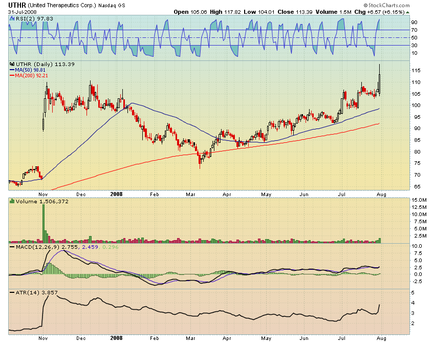Click the blue MACD signal value 2.459
This screenshot has height=342, width=435.
coord(90,247)
